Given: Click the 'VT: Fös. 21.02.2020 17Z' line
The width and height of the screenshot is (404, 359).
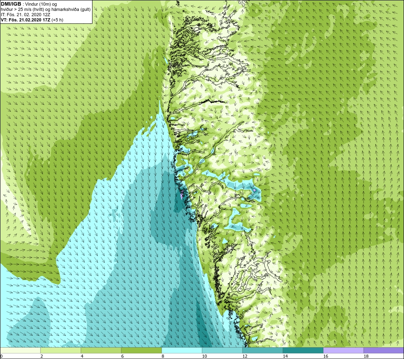Looking at the screenshot, I should [x=25, y=20].
